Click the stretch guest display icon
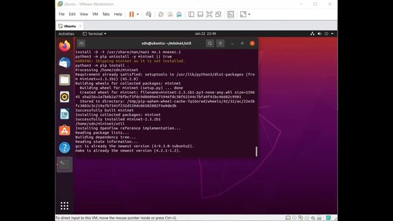 [243, 14]
